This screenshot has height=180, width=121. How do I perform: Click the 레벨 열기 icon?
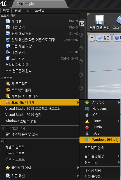[8, 27]
